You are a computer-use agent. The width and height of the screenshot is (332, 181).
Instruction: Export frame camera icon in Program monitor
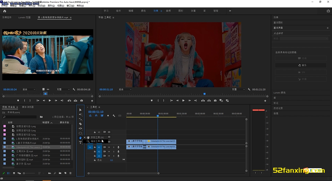(215, 100)
